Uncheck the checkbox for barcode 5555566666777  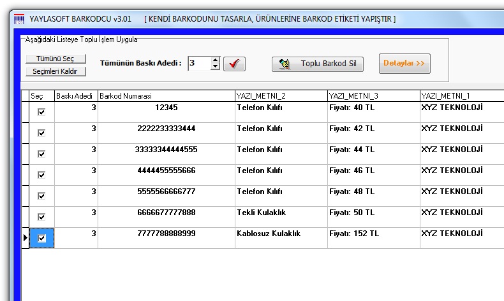pyautogui.click(x=41, y=196)
